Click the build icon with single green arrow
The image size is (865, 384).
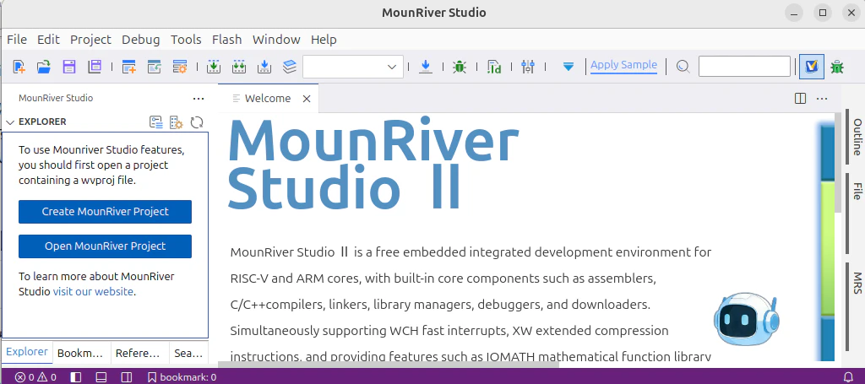tap(214, 67)
